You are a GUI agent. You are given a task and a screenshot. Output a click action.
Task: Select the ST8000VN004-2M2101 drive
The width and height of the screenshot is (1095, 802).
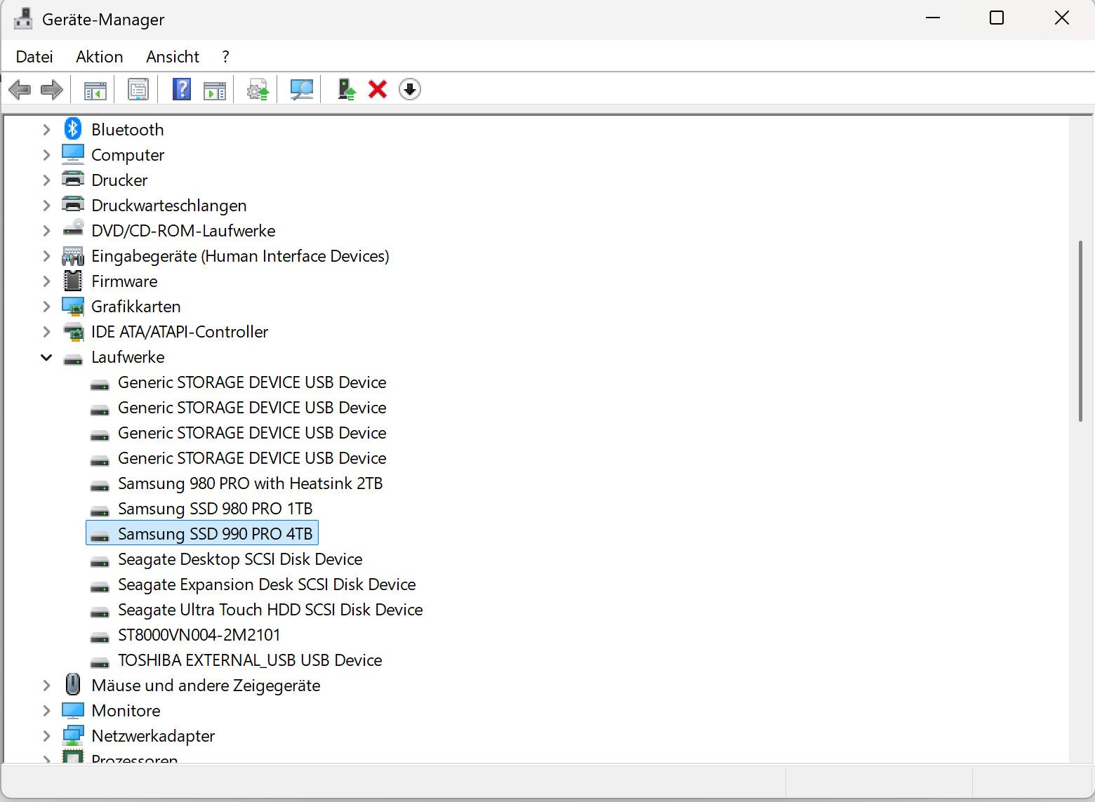199,635
